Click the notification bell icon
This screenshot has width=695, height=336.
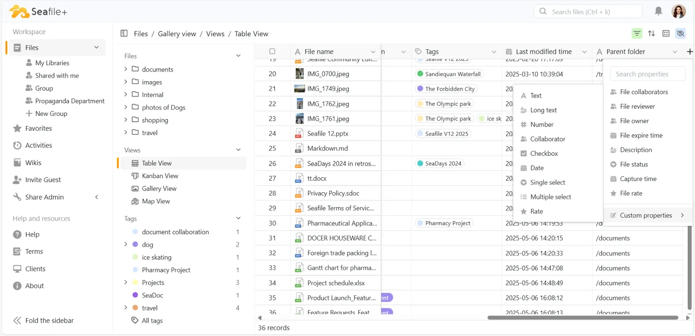(658, 11)
